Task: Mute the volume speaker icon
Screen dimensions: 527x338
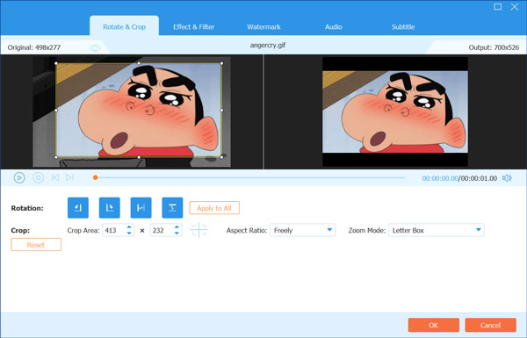Action: pyautogui.click(x=507, y=178)
